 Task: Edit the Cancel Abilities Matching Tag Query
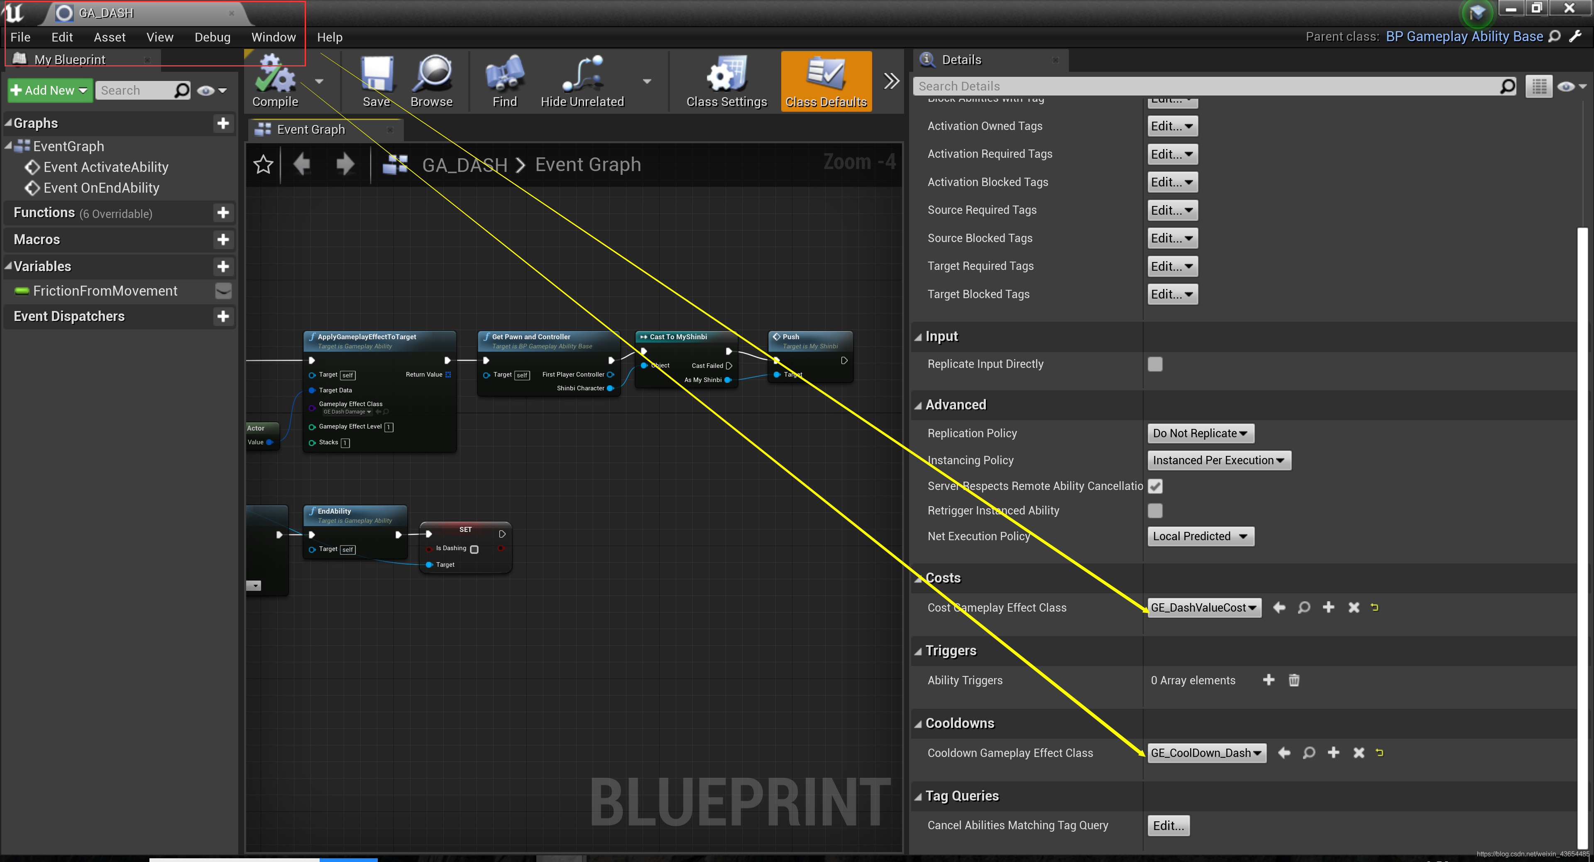pyautogui.click(x=1168, y=825)
